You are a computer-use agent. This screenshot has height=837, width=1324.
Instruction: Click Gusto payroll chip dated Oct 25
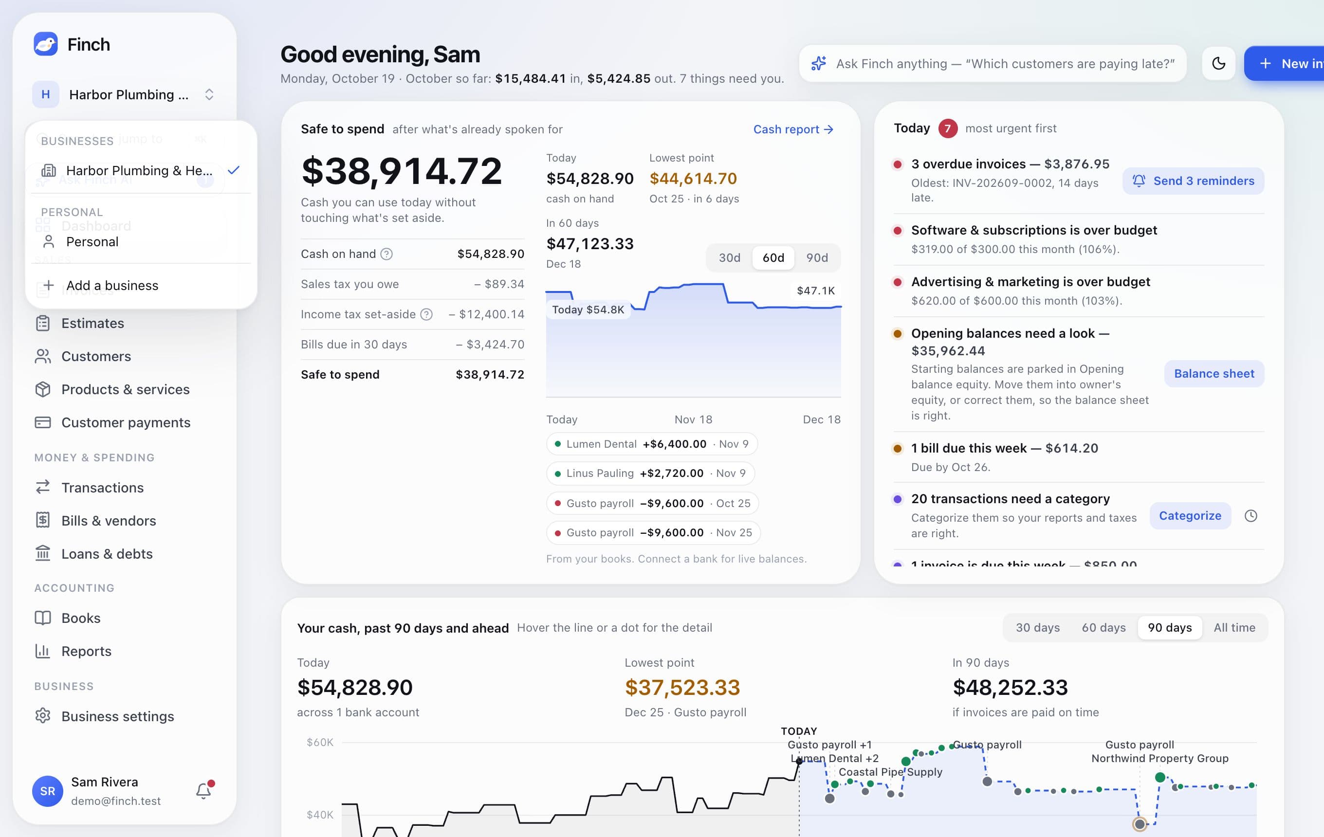coord(653,503)
